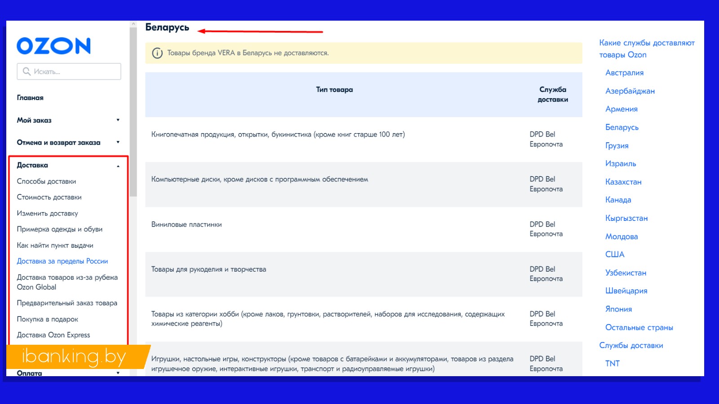
Task: Select Товары из категории хобби row
Action: click(364, 319)
